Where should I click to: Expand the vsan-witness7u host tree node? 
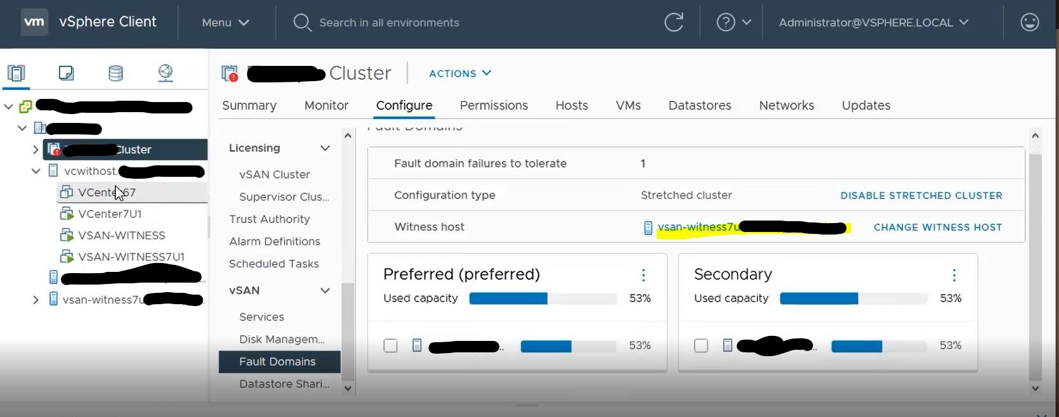(35, 299)
